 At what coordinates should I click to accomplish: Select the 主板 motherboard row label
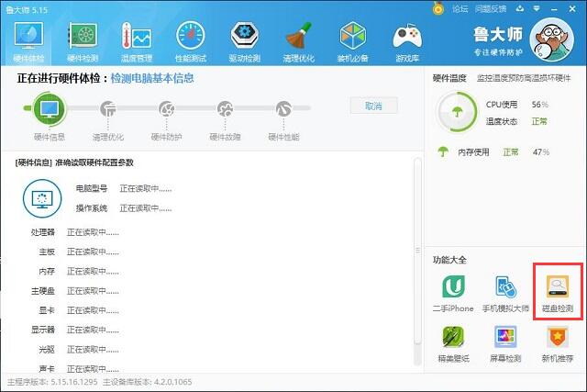coord(47,252)
